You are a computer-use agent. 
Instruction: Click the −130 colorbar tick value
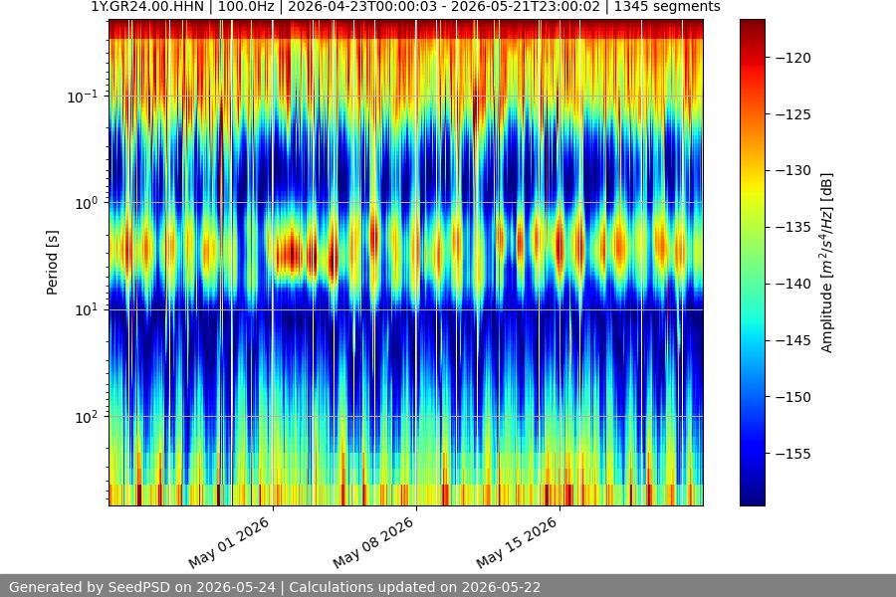(793, 170)
